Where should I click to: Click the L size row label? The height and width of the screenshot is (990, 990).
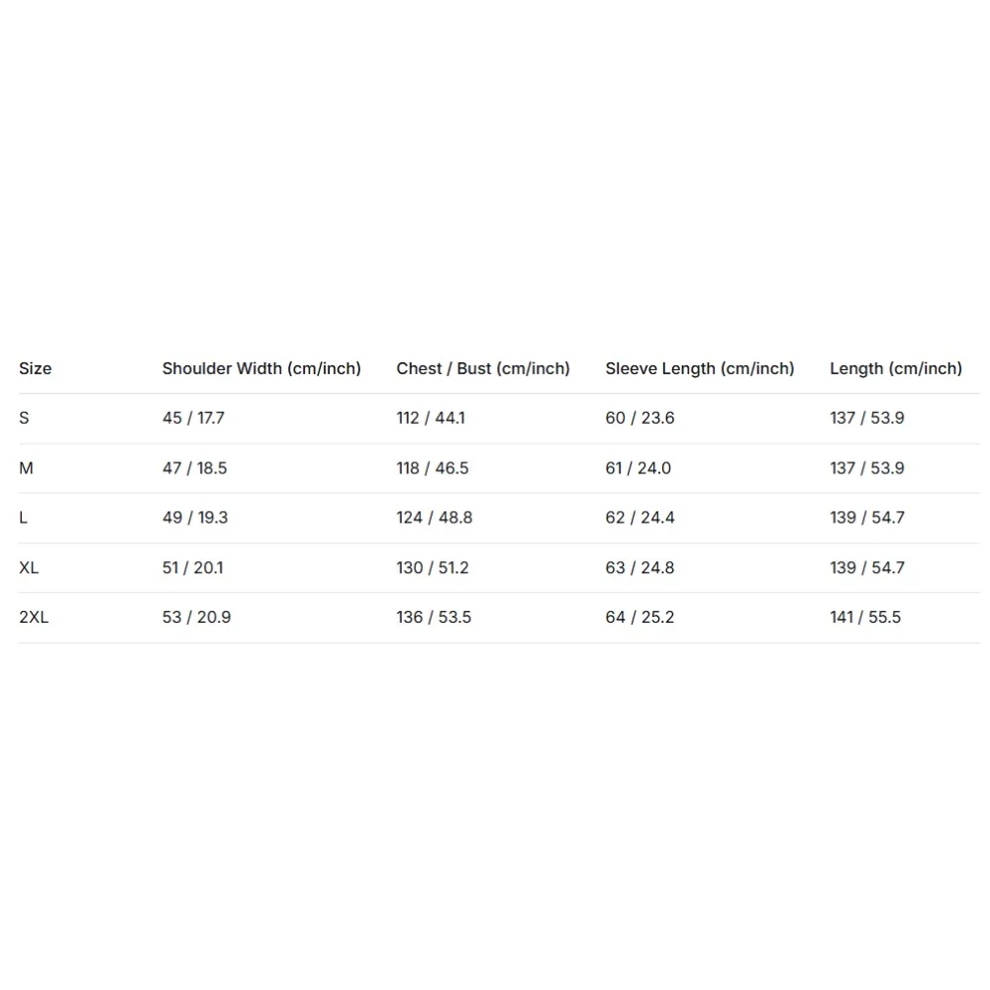point(24,518)
